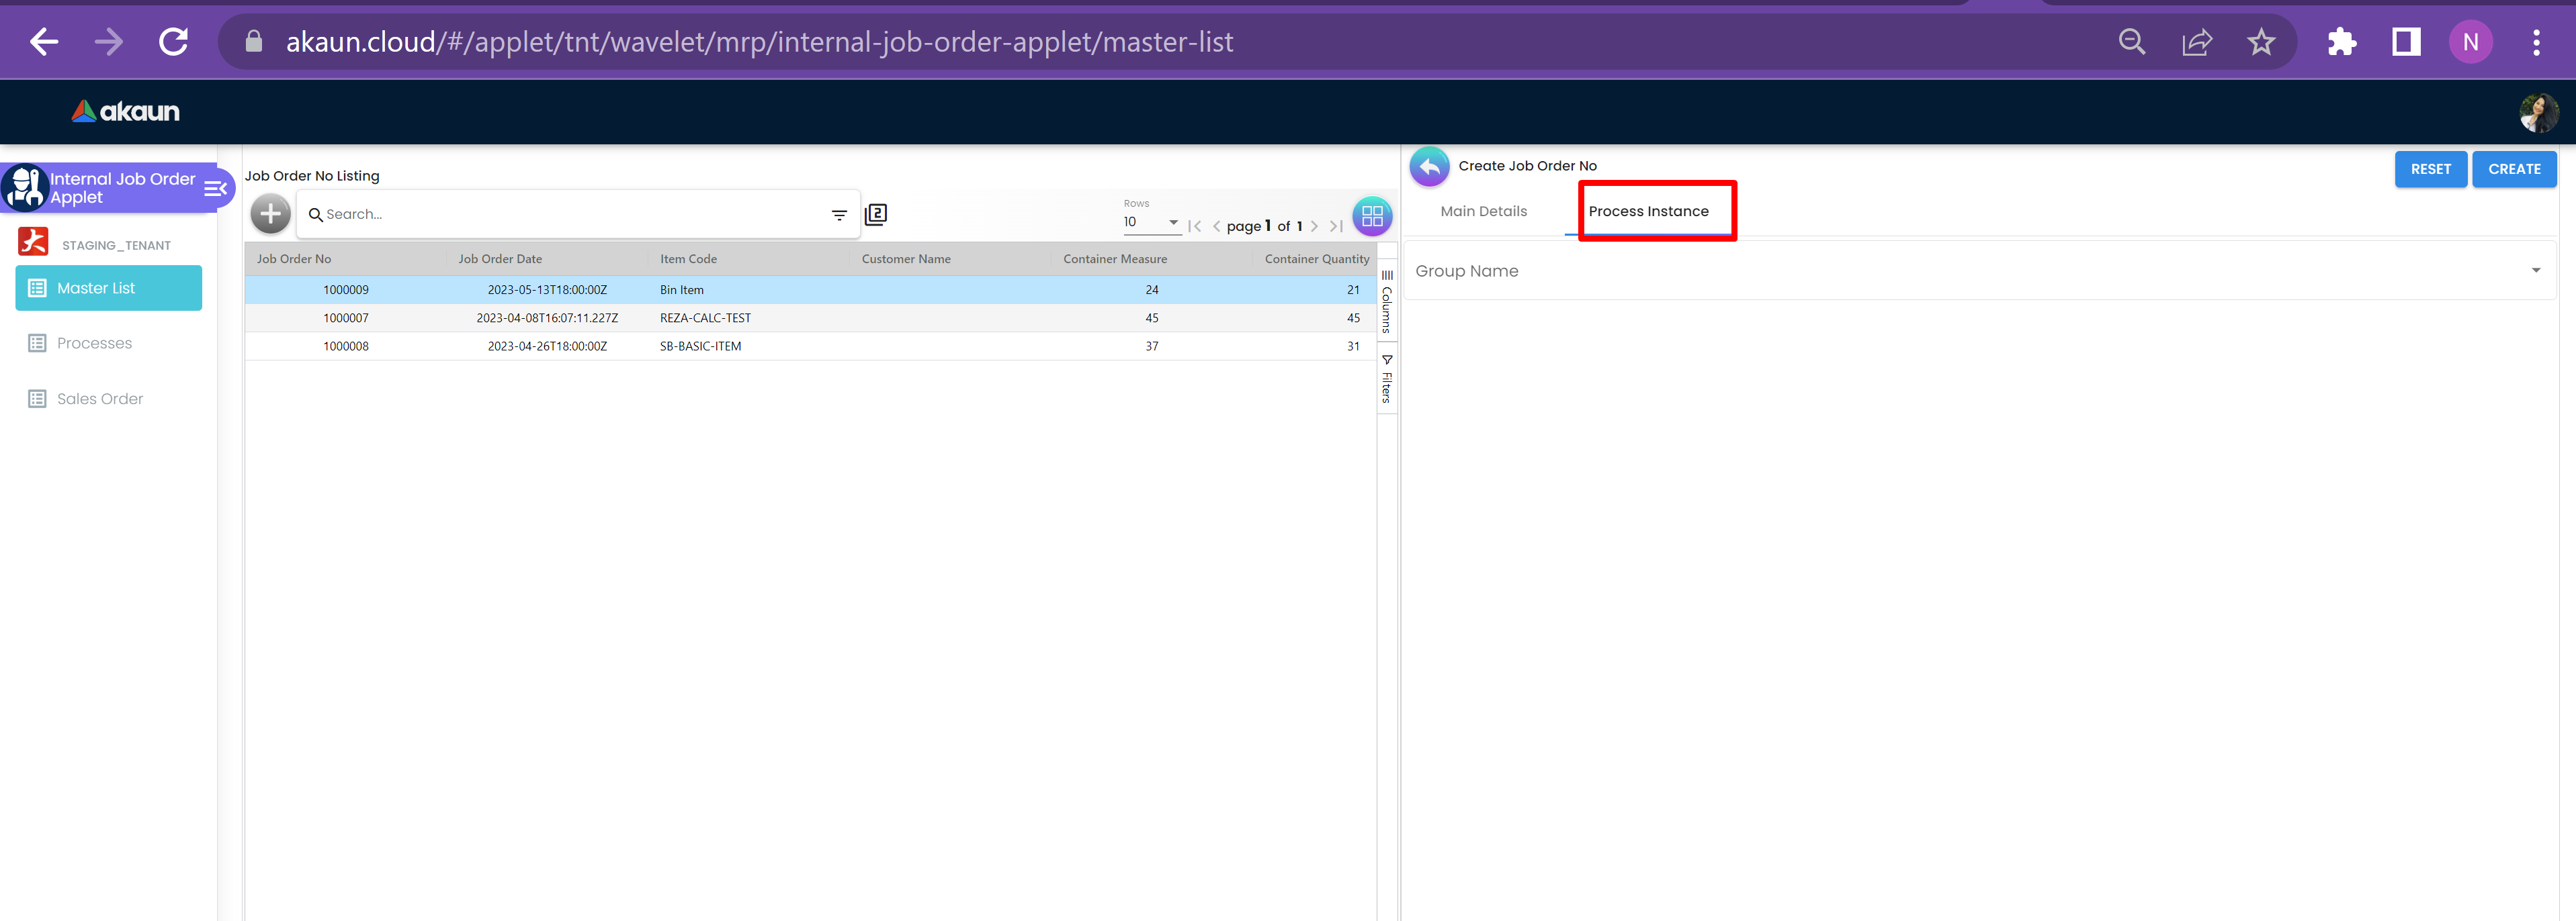This screenshot has width=2576, height=921.
Task: Open the Columns side panel
Action: (x=1387, y=301)
